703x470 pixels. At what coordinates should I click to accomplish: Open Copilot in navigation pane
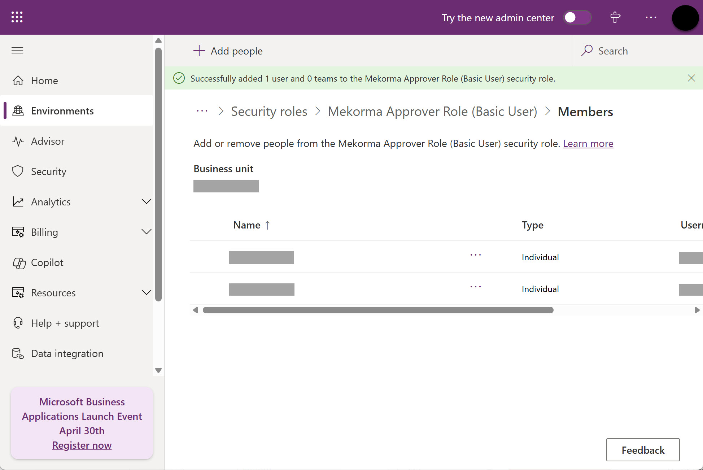pyautogui.click(x=47, y=262)
